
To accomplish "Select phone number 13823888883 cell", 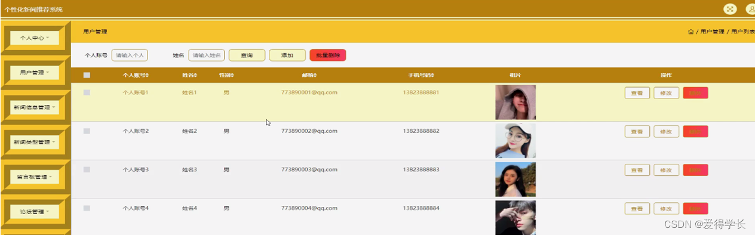I will tap(421, 169).
